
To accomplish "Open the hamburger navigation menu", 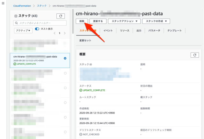I will point(3,6).
